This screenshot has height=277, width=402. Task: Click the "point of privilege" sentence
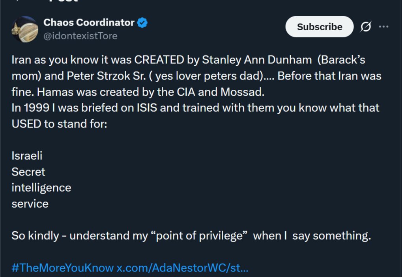coord(191,236)
